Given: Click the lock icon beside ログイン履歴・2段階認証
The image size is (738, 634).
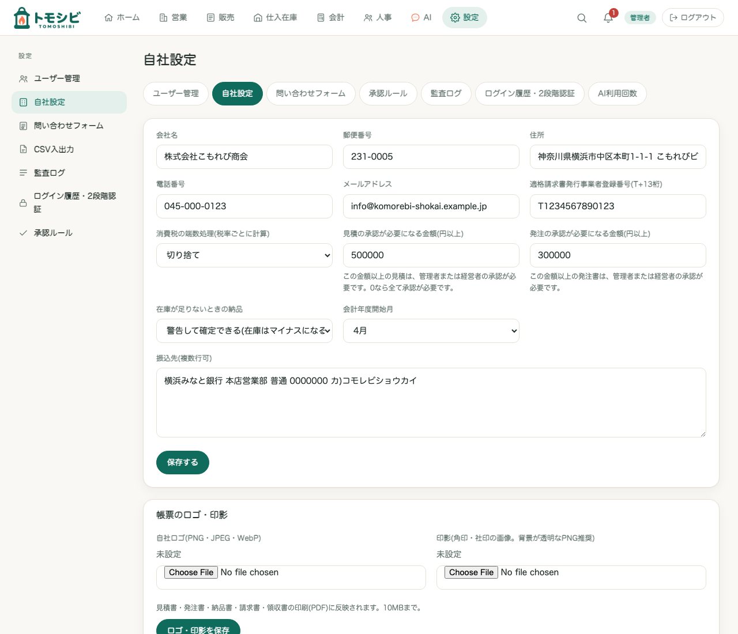Looking at the screenshot, I should 23,203.
